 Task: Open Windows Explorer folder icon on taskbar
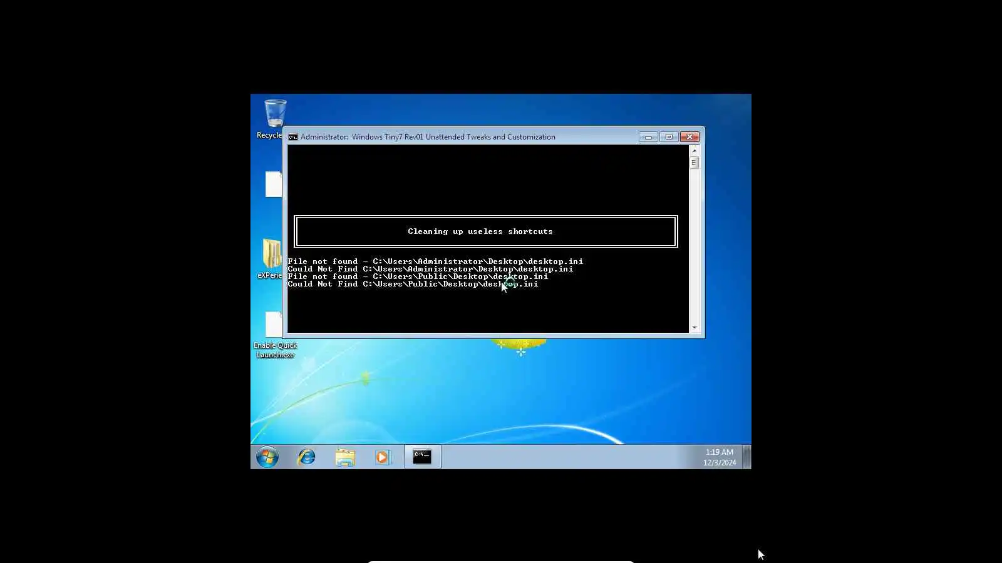click(x=345, y=457)
